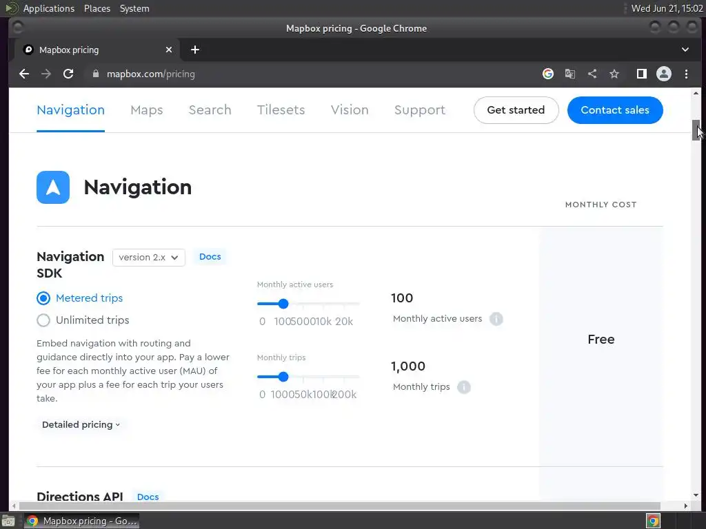The height and width of the screenshot is (529, 706).
Task: Switch to the Search pricing tab
Action: [210, 110]
